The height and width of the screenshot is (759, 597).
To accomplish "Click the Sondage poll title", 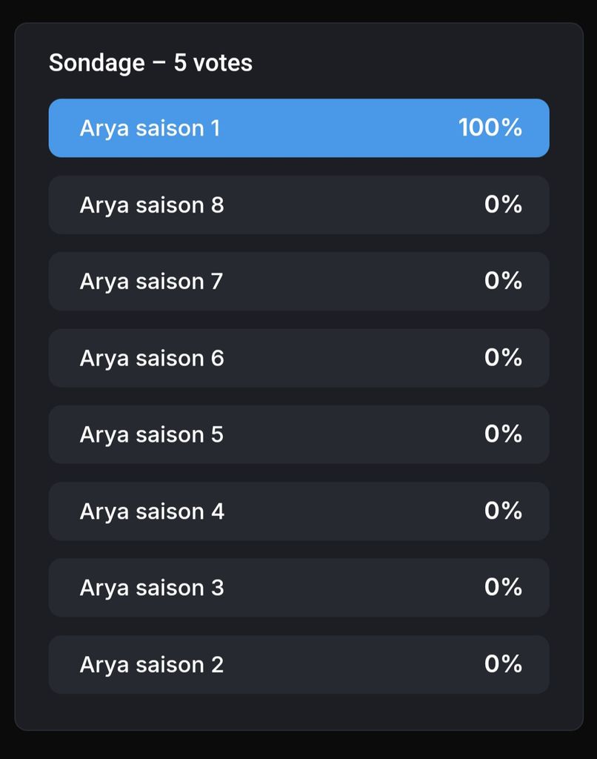I will pos(97,64).
